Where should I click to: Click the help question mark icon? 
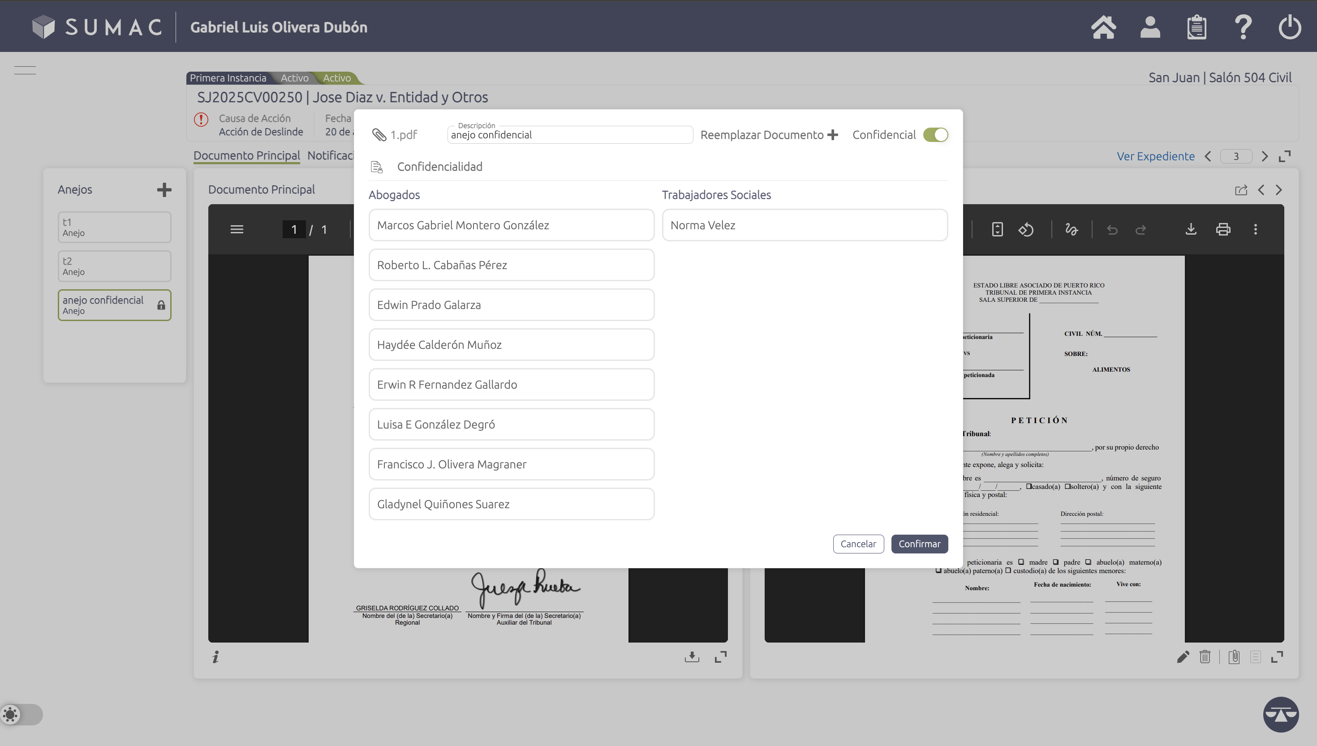1243,27
